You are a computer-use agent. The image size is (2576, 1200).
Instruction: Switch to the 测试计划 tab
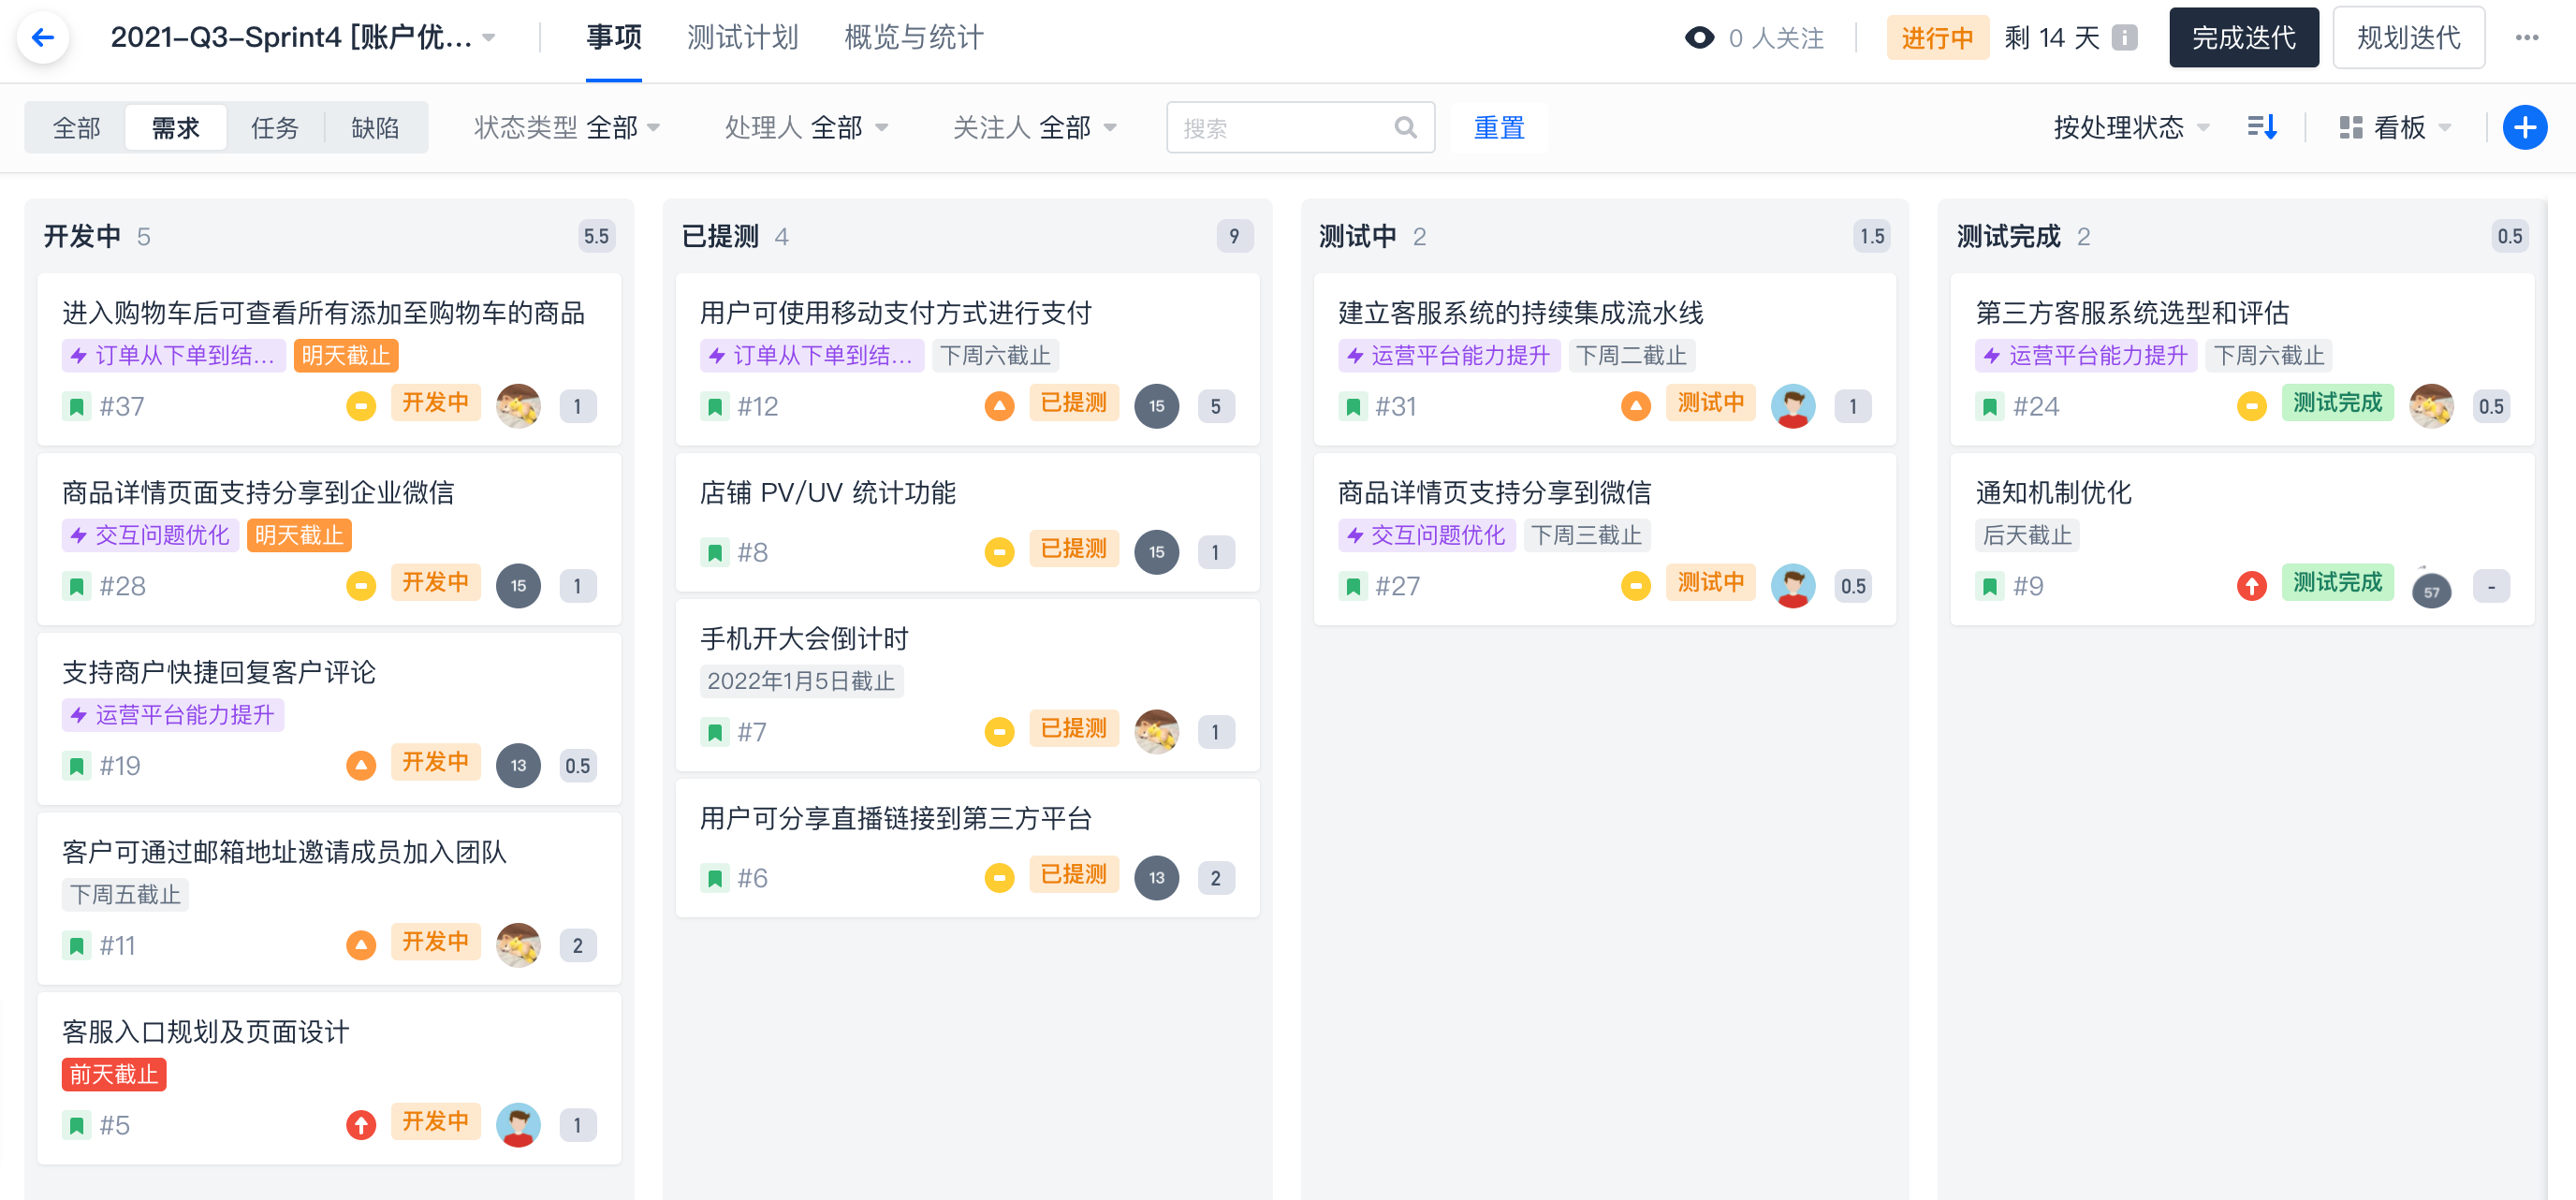742,38
